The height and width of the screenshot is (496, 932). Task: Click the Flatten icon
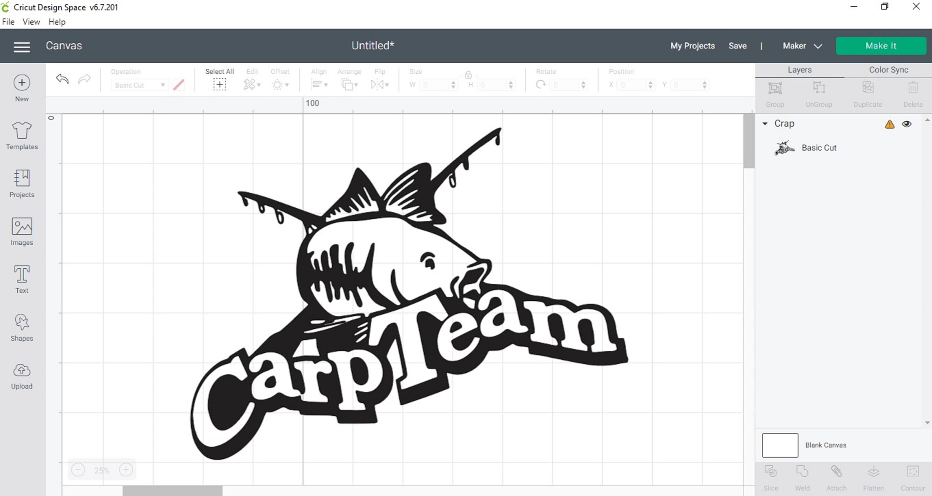click(873, 474)
